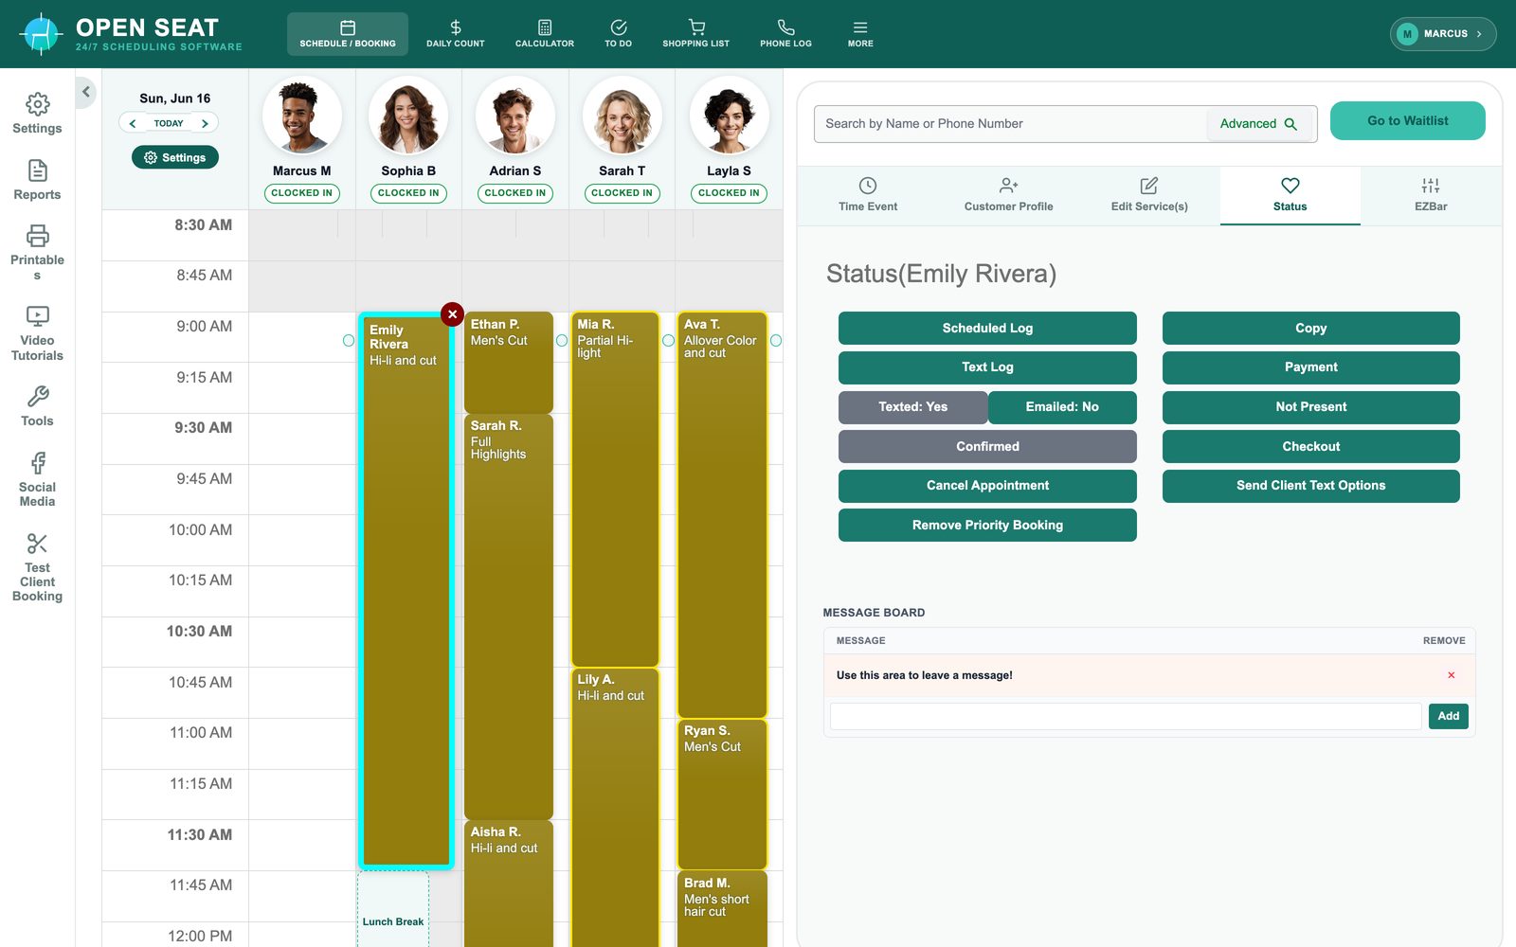The width and height of the screenshot is (1516, 947).
Task: Open Settings gear in left sidebar
Action: 37,114
